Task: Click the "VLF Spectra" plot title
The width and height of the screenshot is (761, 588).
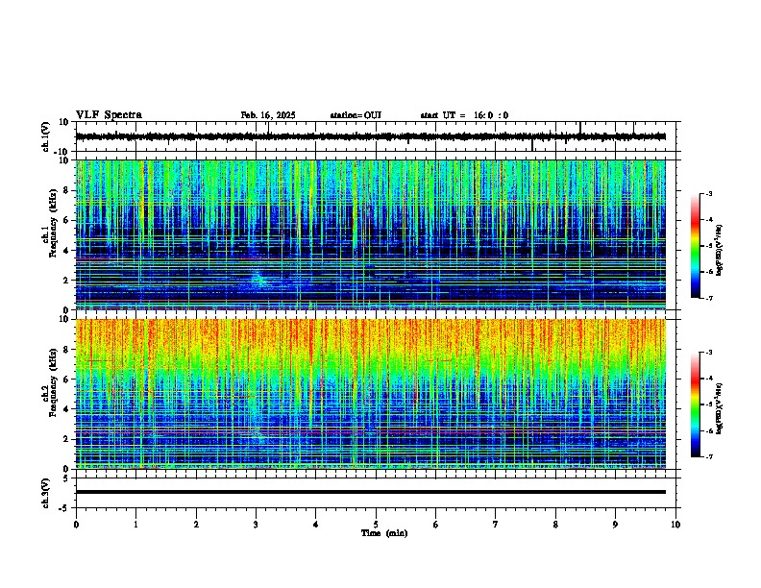Action: click(x=109, y=115)
